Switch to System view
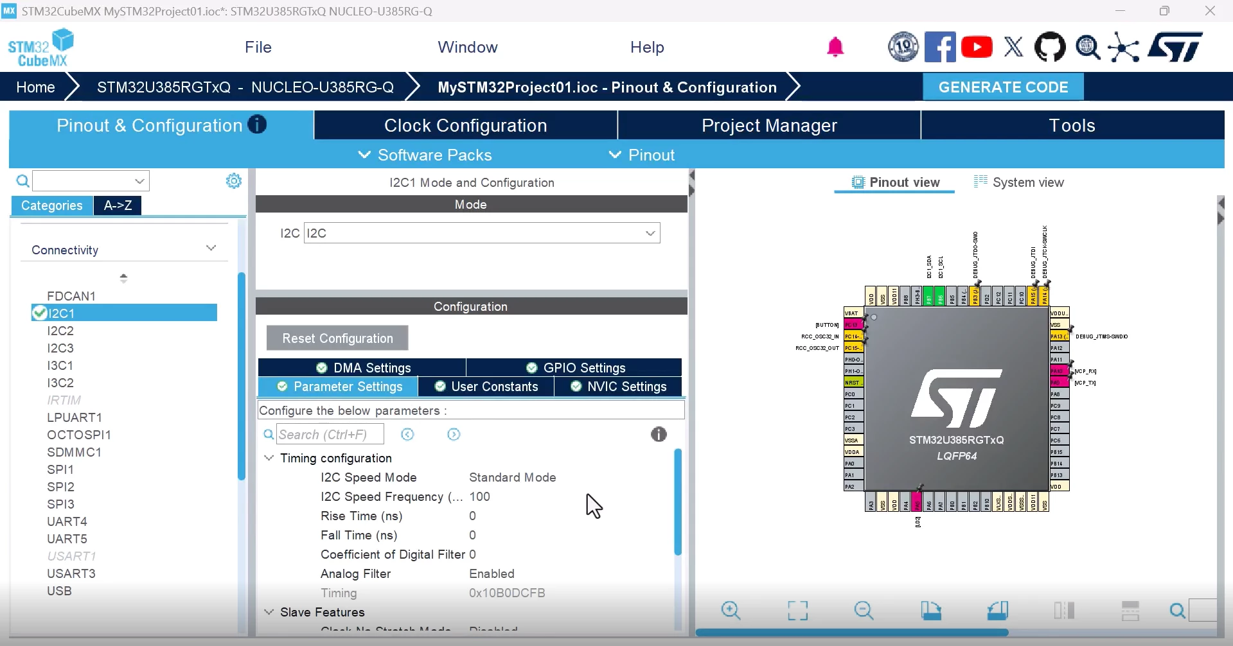 1019,182
